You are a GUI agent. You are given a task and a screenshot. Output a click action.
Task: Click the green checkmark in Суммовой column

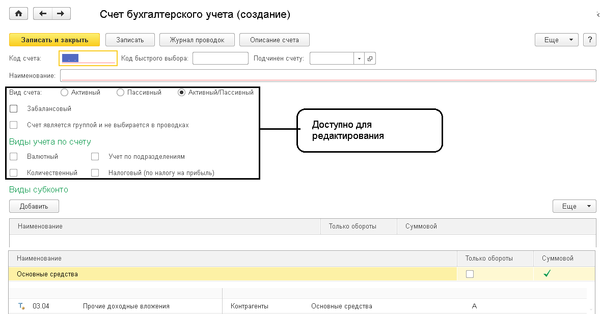[547, 273]
